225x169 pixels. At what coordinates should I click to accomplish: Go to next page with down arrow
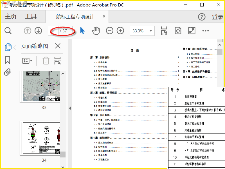38,31
